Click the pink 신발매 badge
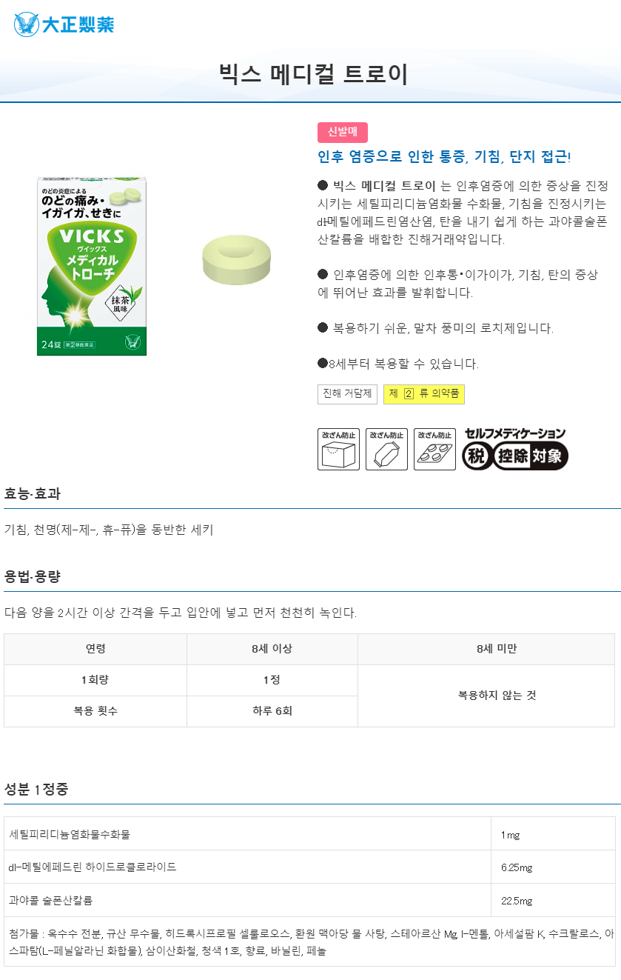621x980 pixels. (x=343, y=132)
